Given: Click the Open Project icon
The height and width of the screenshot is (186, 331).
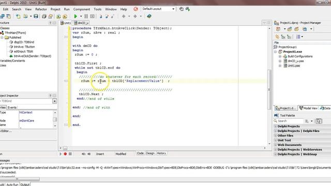Looking at the screenshot, I should coord(50,16).
